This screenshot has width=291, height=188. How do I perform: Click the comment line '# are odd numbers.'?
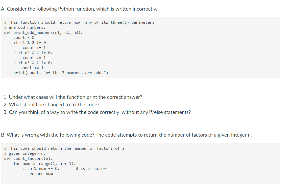(25, 27)
